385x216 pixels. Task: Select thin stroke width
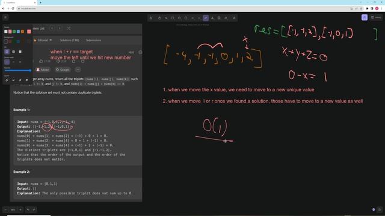(7, 62)
